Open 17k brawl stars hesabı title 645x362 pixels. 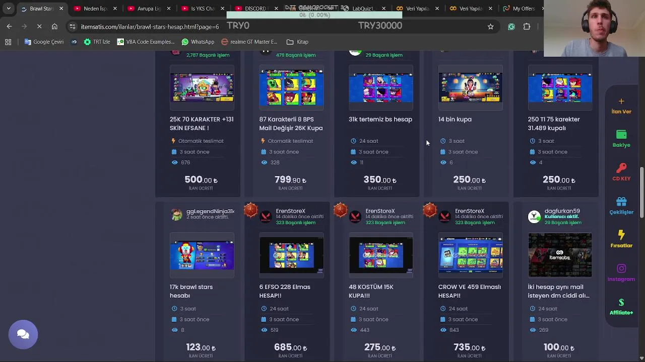coord(191,291)
